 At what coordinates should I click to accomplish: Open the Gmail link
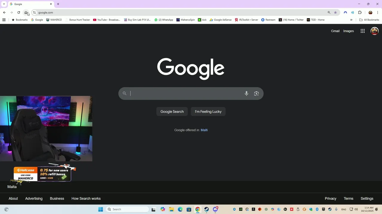[x=335, y=31]
